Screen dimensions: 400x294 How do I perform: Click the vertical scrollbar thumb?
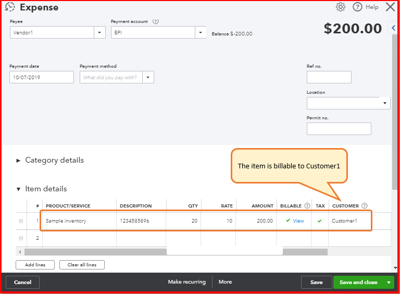[395, 112]
